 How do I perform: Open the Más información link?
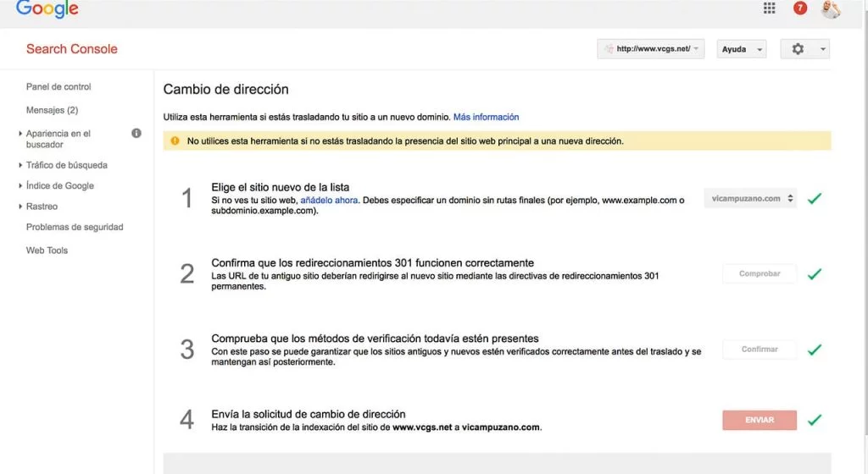(x=486, y=117)
